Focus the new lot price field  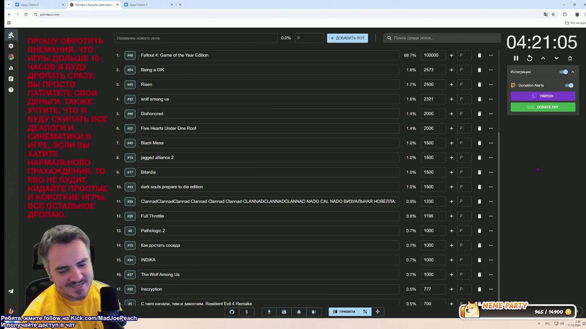pyautogui.click(x=309, y=38)
